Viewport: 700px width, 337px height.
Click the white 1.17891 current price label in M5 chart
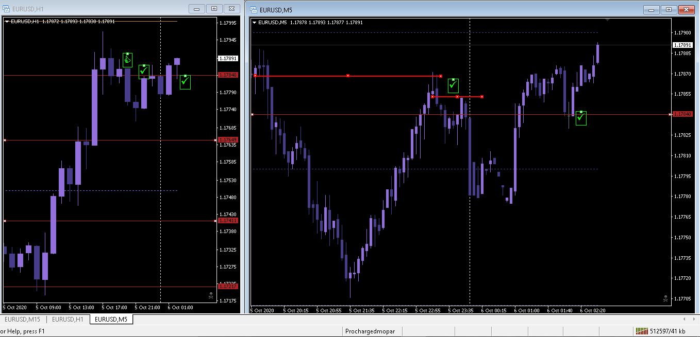coord(683,45)
